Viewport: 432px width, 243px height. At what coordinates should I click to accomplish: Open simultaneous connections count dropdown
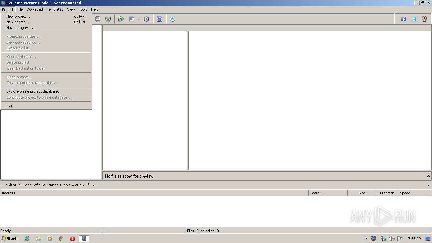[93, 185]
